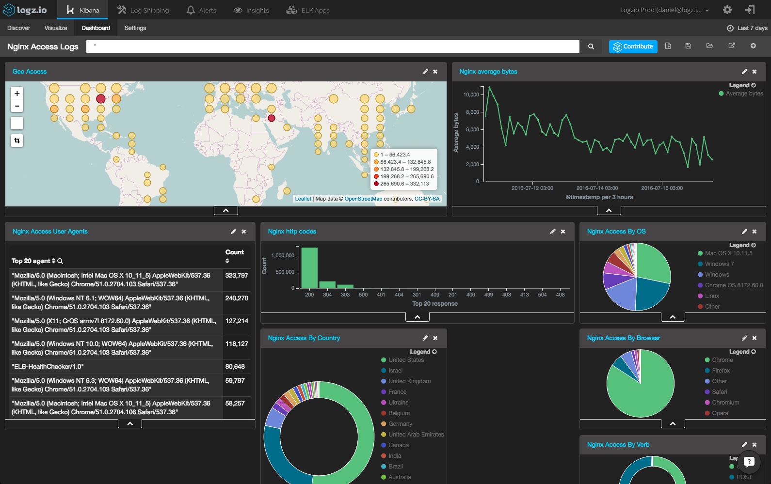Add a visualization with the plus icon

coord(753,46)
